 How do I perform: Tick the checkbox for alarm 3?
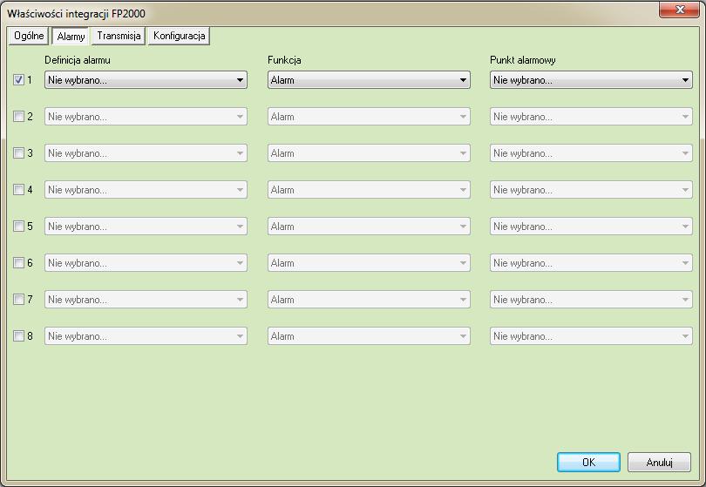18,153
